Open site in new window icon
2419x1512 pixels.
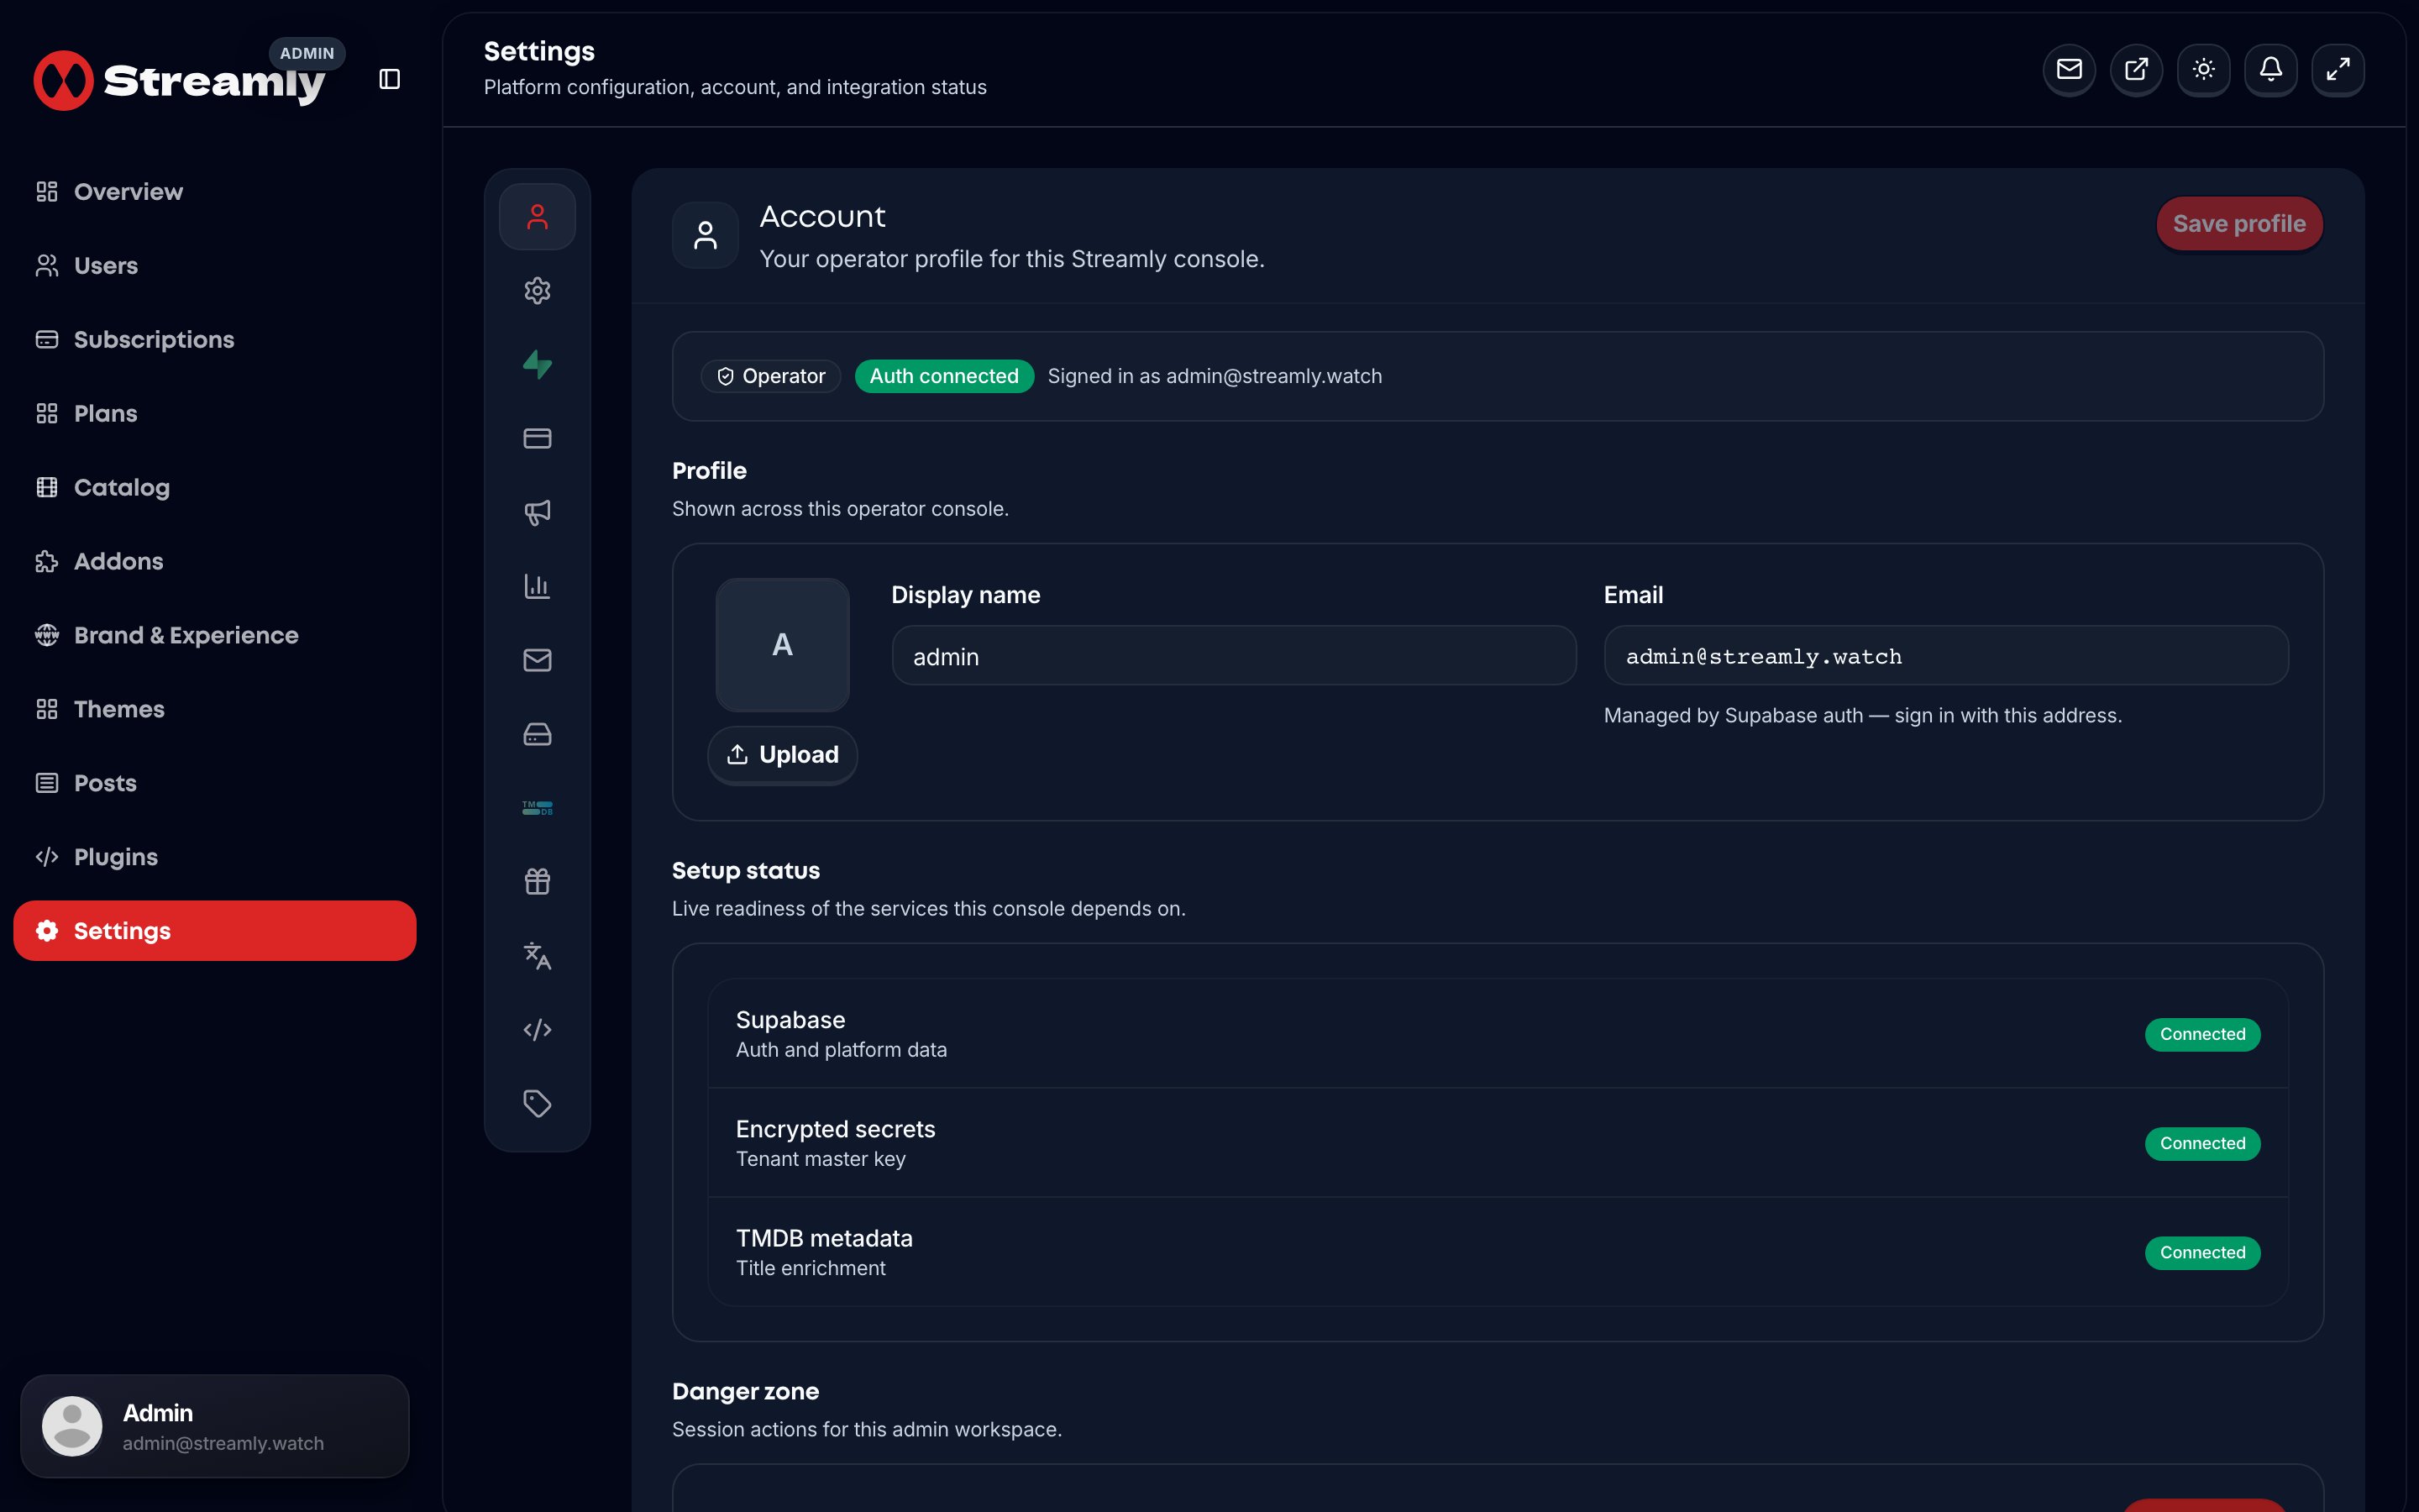pyautogui.click(x=2136, y=70)
